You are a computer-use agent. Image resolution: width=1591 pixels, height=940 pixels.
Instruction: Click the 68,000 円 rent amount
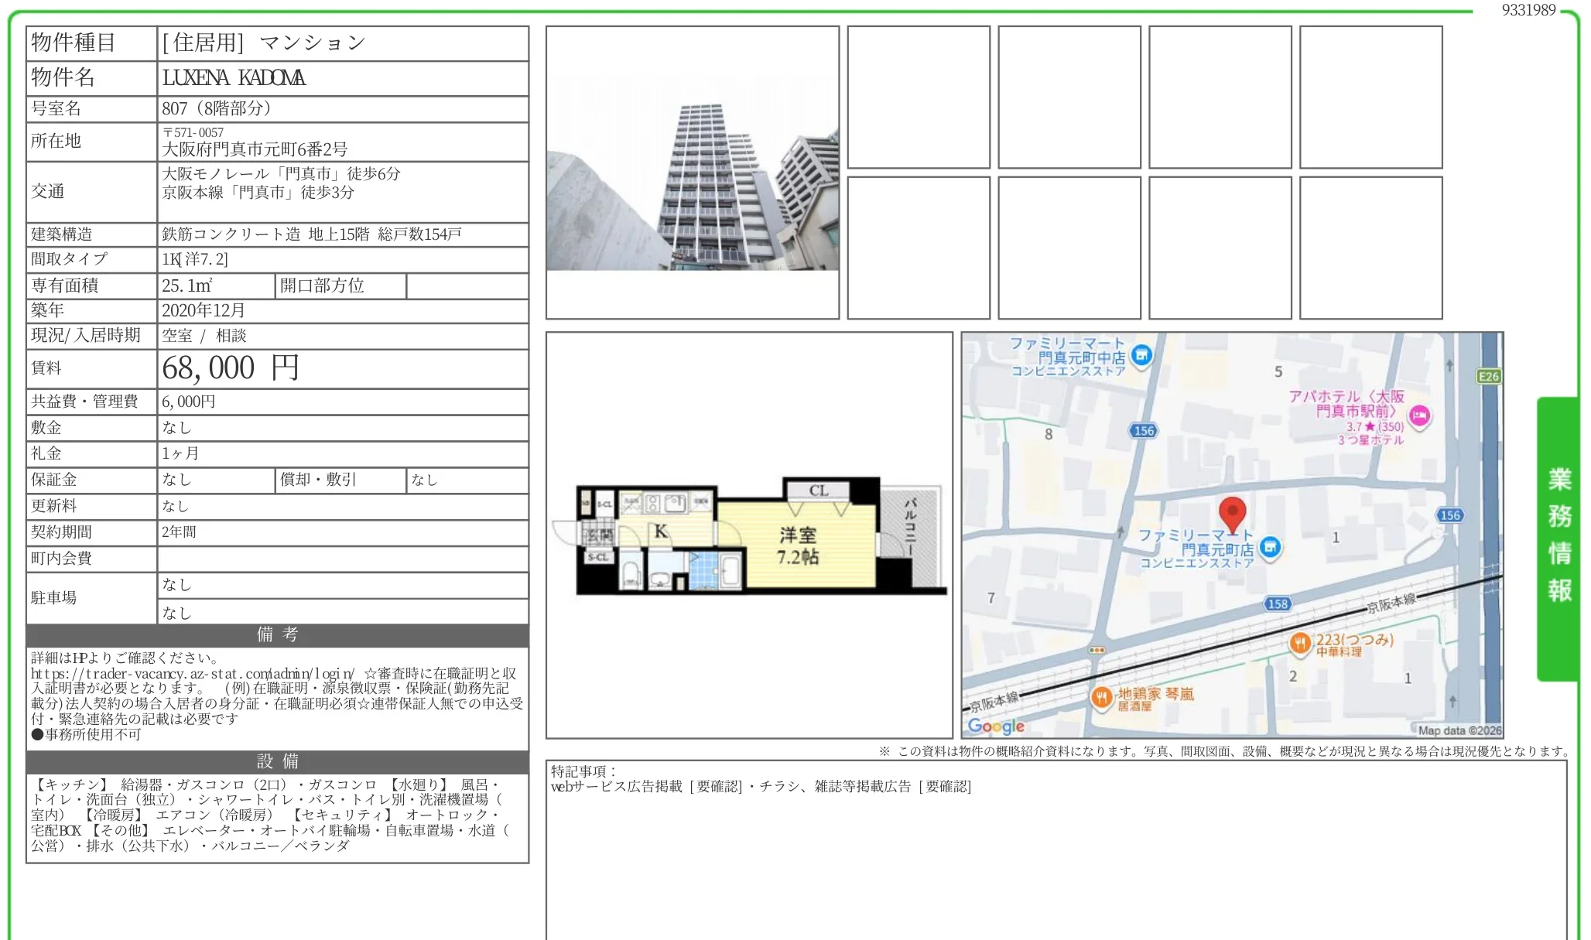[x=231, y=368]
